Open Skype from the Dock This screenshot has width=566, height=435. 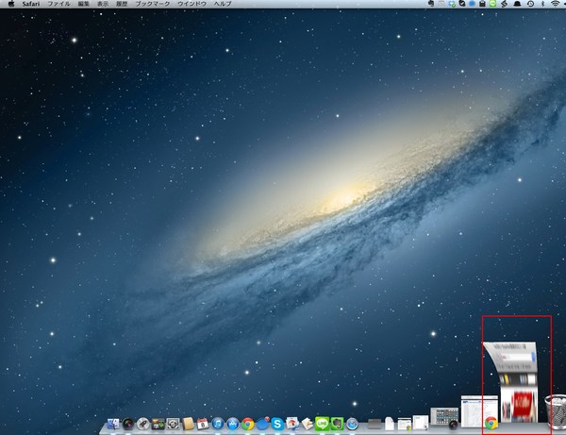pos(277,425)
